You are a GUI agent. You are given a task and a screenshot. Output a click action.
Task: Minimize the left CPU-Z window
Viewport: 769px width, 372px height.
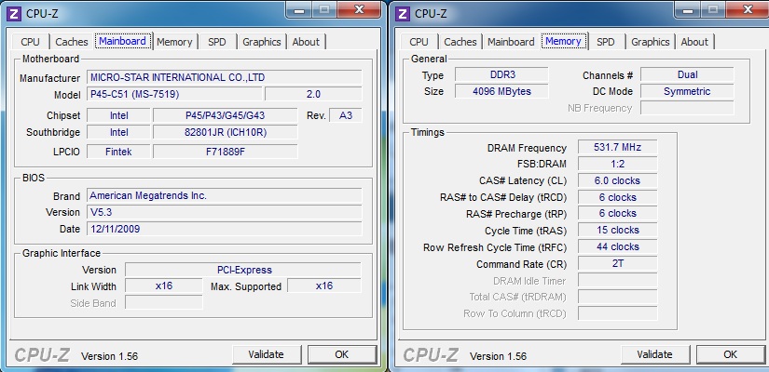[x=299, y=10]
